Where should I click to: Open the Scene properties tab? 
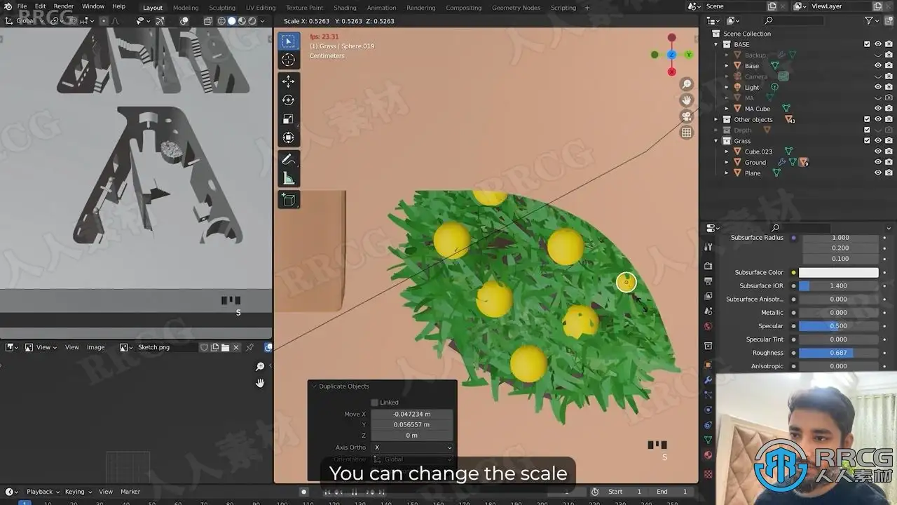[708, 313]
